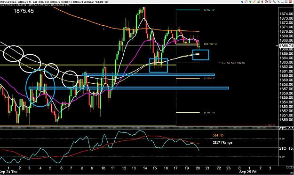Viewport: 294px width, 175px height.
Task: Click the 1850.00 price axis label
Action: pyautogui.click(x=286, y=120)
